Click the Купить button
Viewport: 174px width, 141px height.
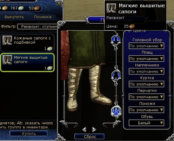click(x=29, y=134)
